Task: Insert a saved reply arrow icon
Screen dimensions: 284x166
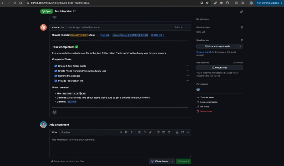Action: [x=188, y=132]
